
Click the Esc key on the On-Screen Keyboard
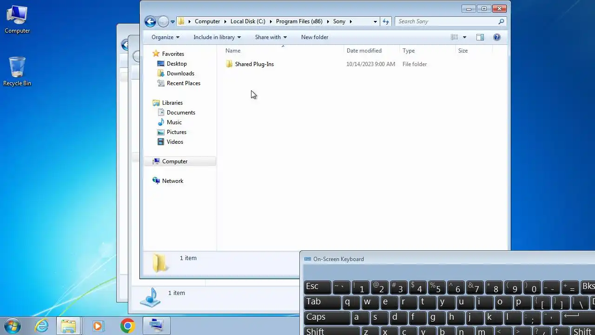[317, 287]
